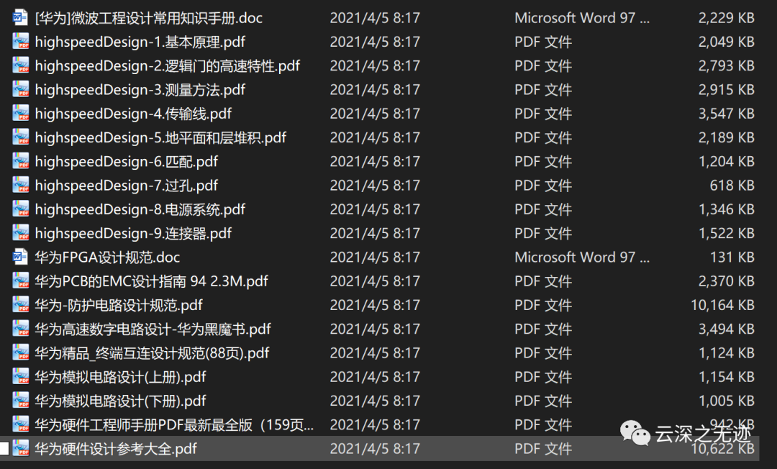Select file name highspeedDesign-4.传输线.pdf
This screenshot has height=469, width=777.
click(133, 114)
